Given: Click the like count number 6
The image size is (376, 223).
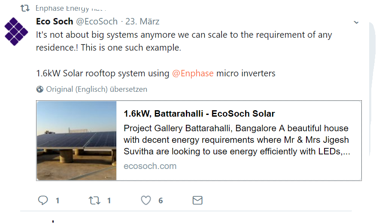Looking at the screenshot, I should coord(161,201).
